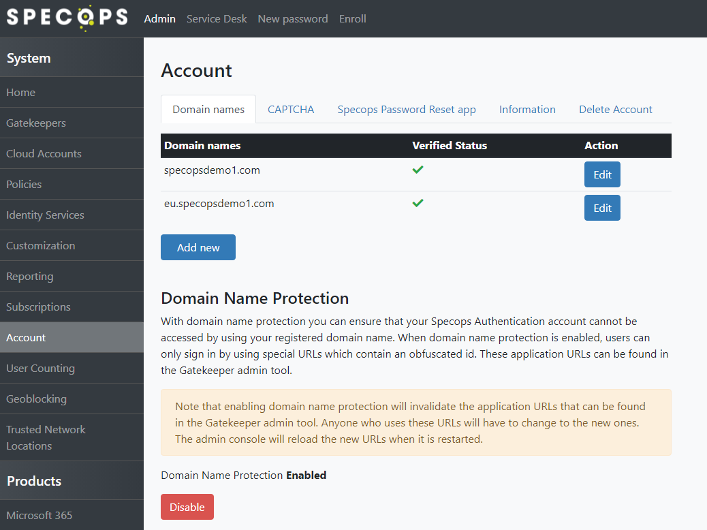Open the Admin top navigation item
Viewport: 707px width, 530px height.
159,19
